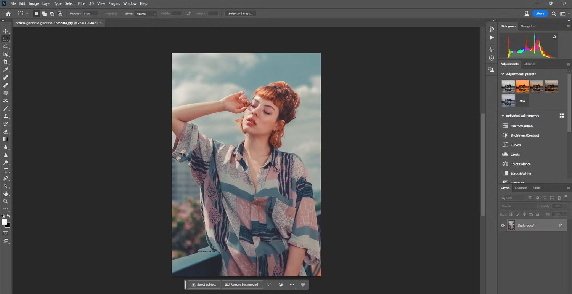Select the Lasso tool
Image resolution: width=572 pixels, height=294 pixels.
(x=6, y=46)
